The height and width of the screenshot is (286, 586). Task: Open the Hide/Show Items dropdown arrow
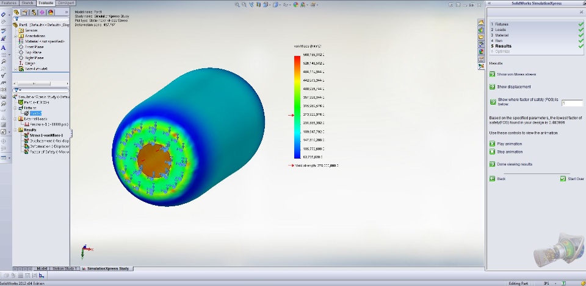289,5
